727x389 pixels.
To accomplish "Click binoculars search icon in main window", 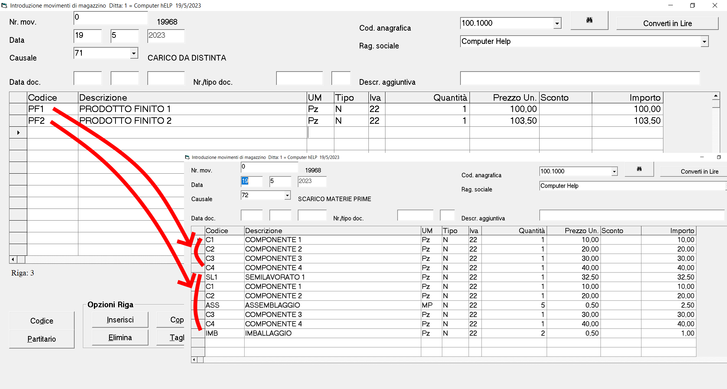I will pyautogui.click(x=589, y=20).
